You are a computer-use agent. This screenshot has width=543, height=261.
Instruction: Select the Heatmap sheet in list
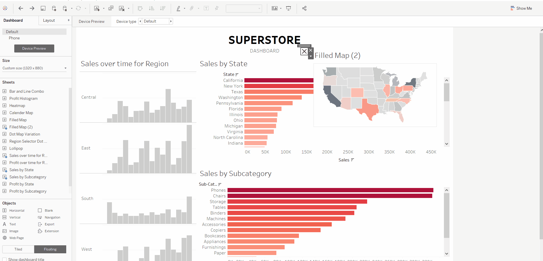point(17,106)
